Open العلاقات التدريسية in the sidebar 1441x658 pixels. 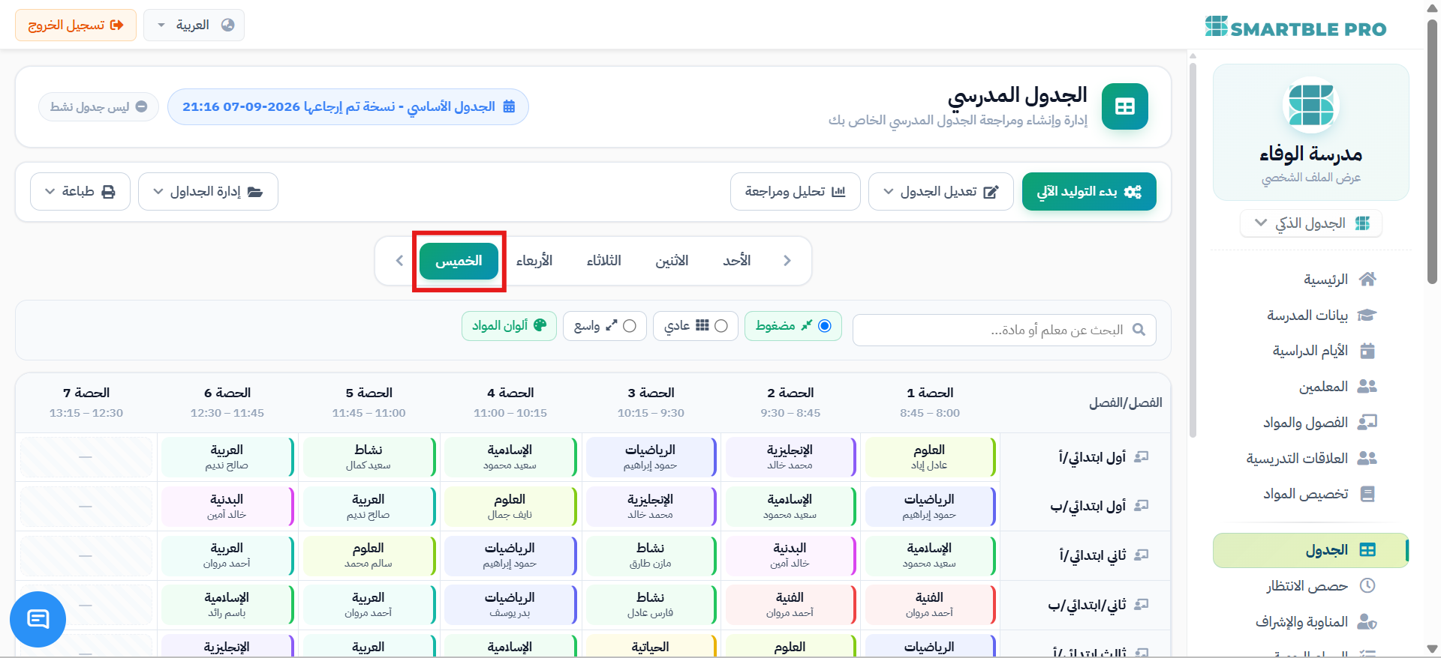click(1311, 458)
